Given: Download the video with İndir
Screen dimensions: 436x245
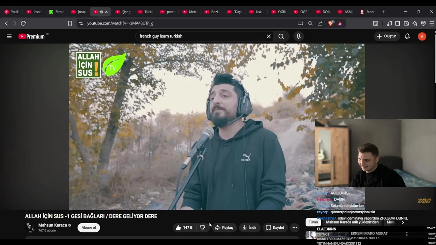Looking at the screenshot, I should click(x=249, y=228).
